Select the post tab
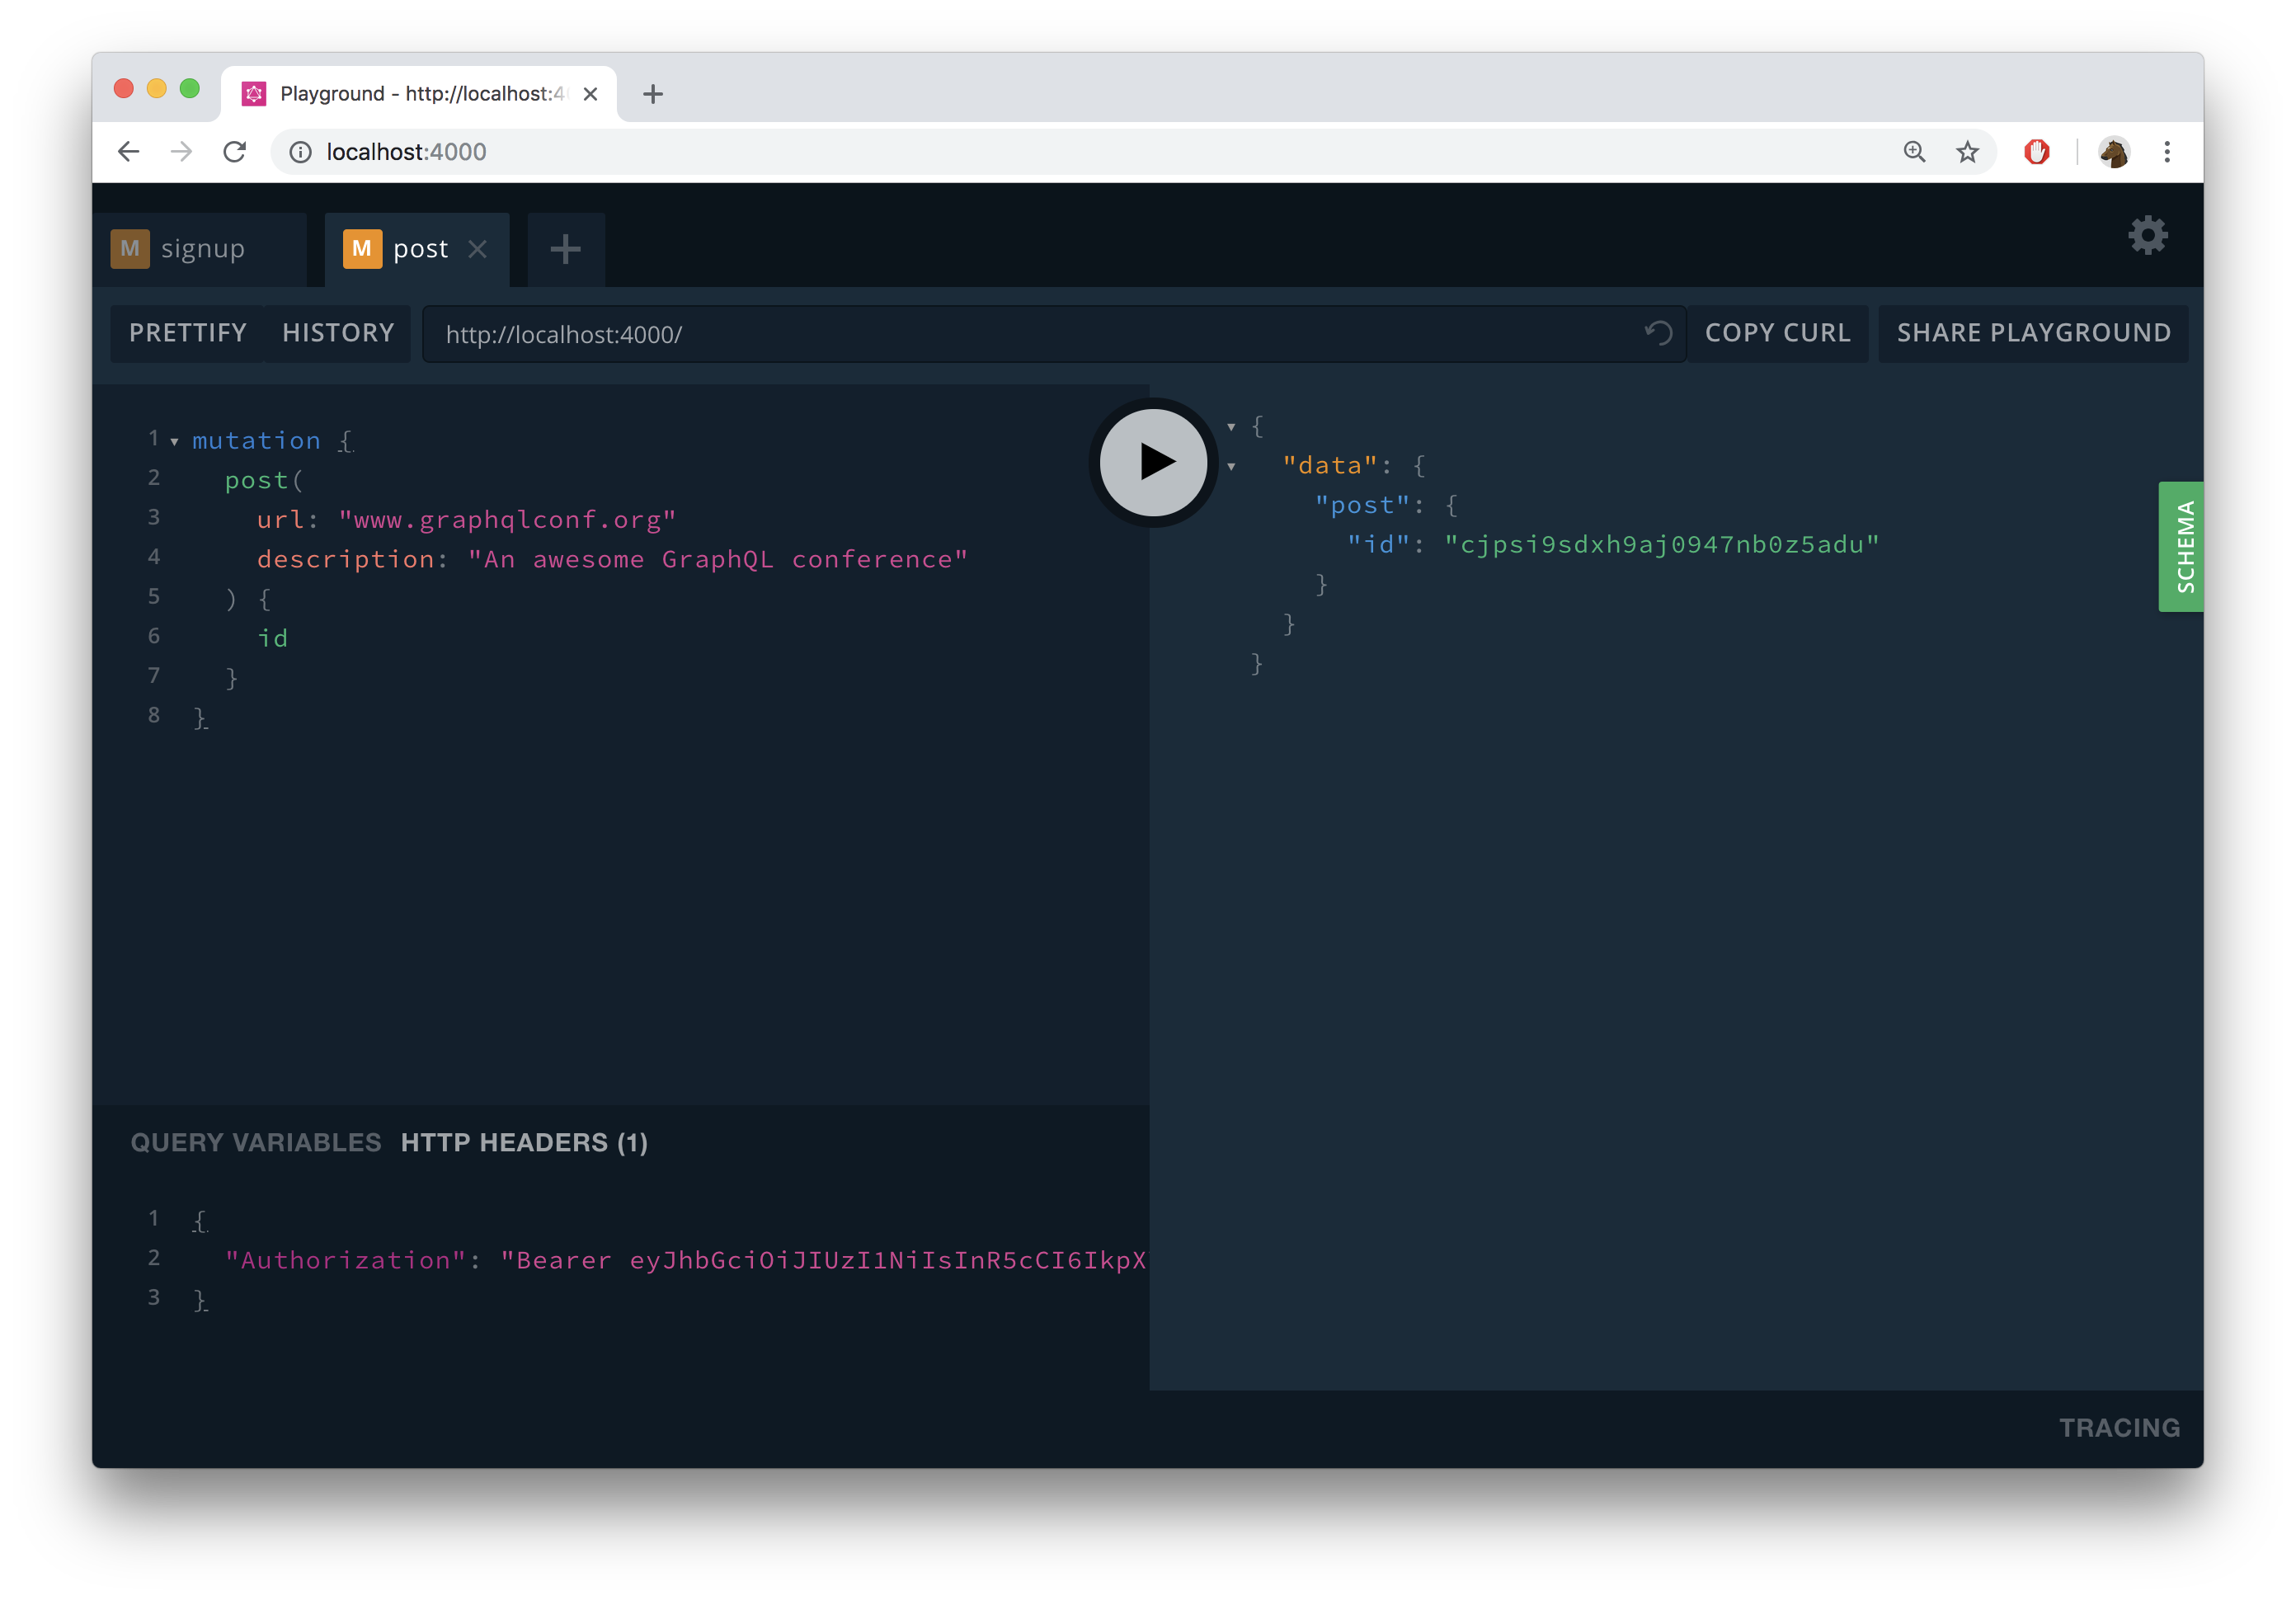Viewport: 2296px width, 1600px height. 417,249
